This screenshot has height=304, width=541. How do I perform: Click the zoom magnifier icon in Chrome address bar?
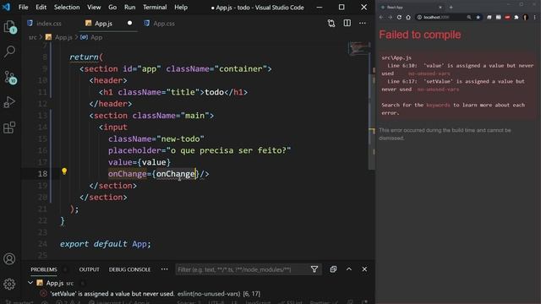coord(469,17)
